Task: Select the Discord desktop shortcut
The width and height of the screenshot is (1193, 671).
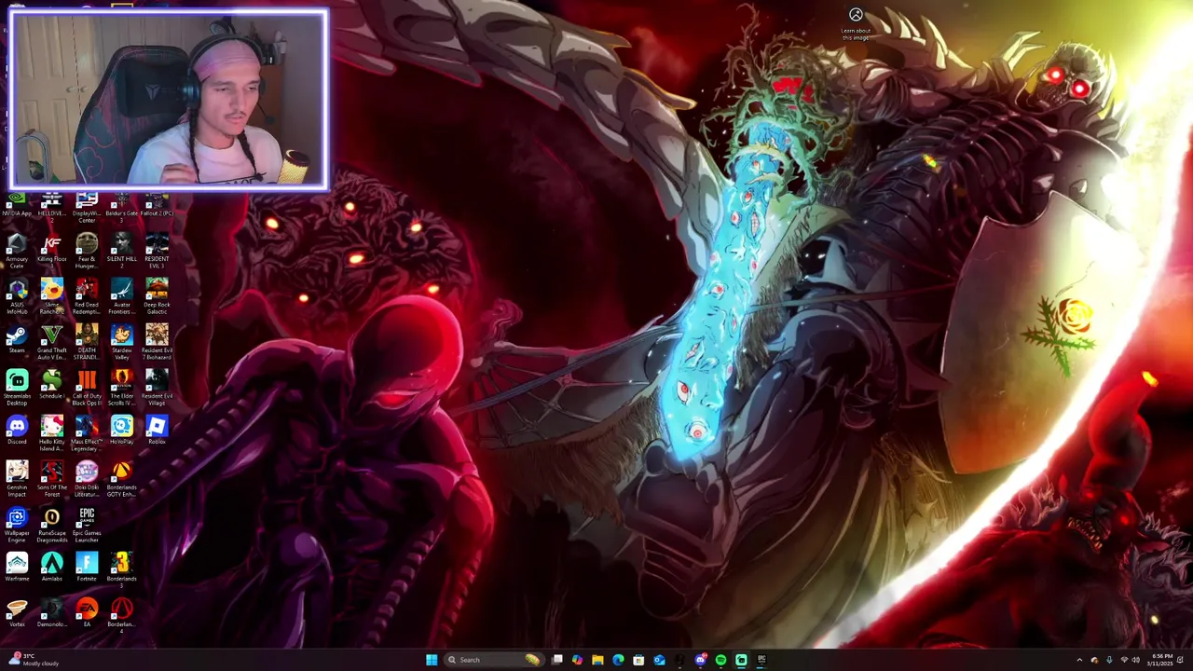Action: tap(17, 431)
